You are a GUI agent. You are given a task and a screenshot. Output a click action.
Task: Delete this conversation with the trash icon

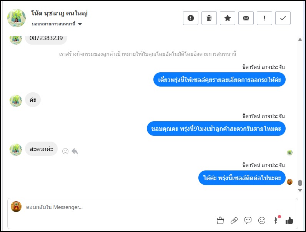(x=209, y=18)
